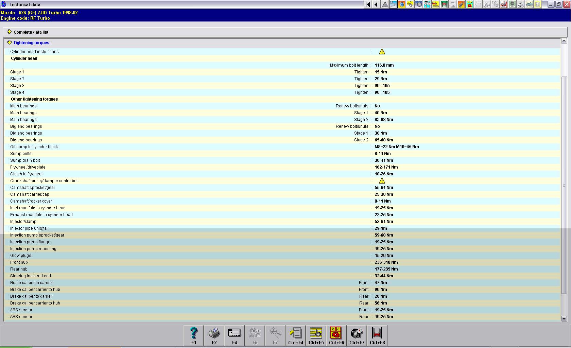
Task: Click the Ctrl+F7 tyre pressure button
Action: click(x=357, y=335)
